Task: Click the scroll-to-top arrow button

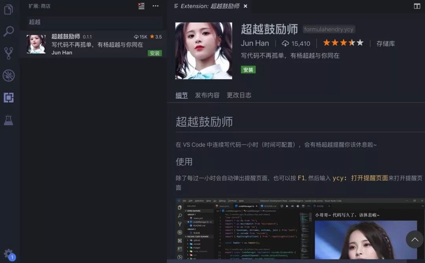Action: tap(415, 239)
